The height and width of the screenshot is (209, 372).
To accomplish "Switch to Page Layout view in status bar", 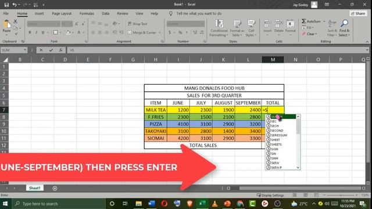I will (305, 195).
